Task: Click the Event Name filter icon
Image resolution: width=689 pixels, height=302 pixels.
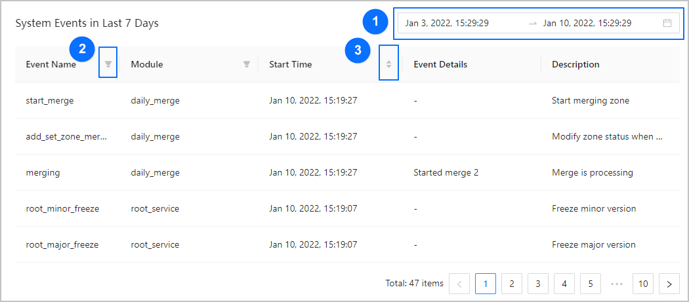Action: click(108, 64)
